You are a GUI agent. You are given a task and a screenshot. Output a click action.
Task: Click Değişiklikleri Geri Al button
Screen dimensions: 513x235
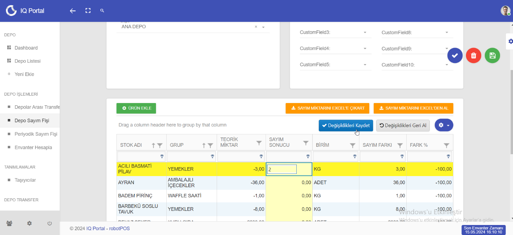coord(403,125)
